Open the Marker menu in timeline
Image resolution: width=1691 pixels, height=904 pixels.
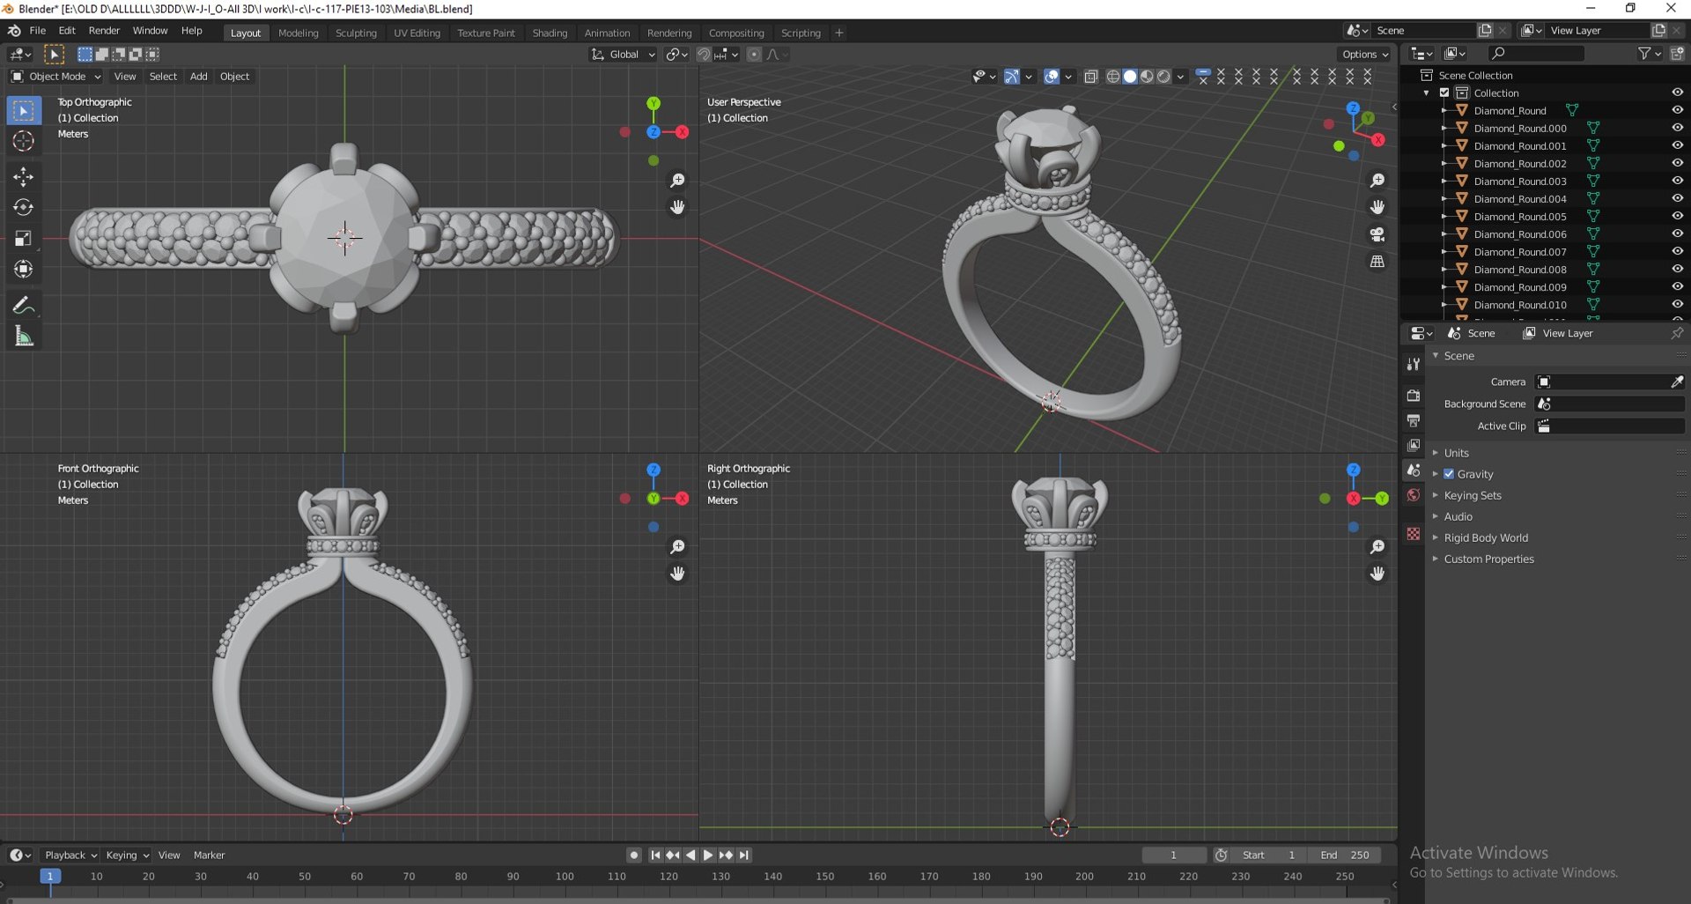coord(209,855)
